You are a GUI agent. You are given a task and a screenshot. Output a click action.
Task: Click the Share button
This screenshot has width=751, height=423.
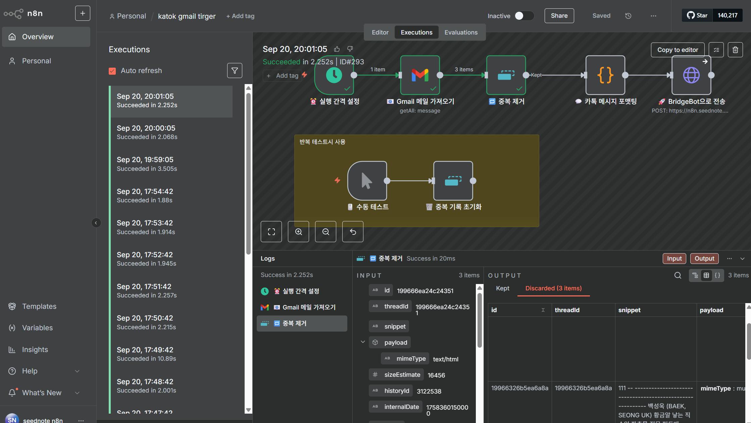pos(559,16)
